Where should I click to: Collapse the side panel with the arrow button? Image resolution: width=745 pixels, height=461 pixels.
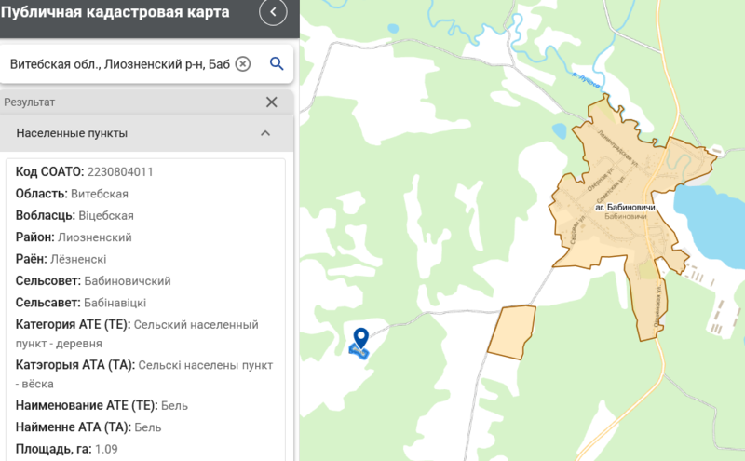click(x=273, y=12)
